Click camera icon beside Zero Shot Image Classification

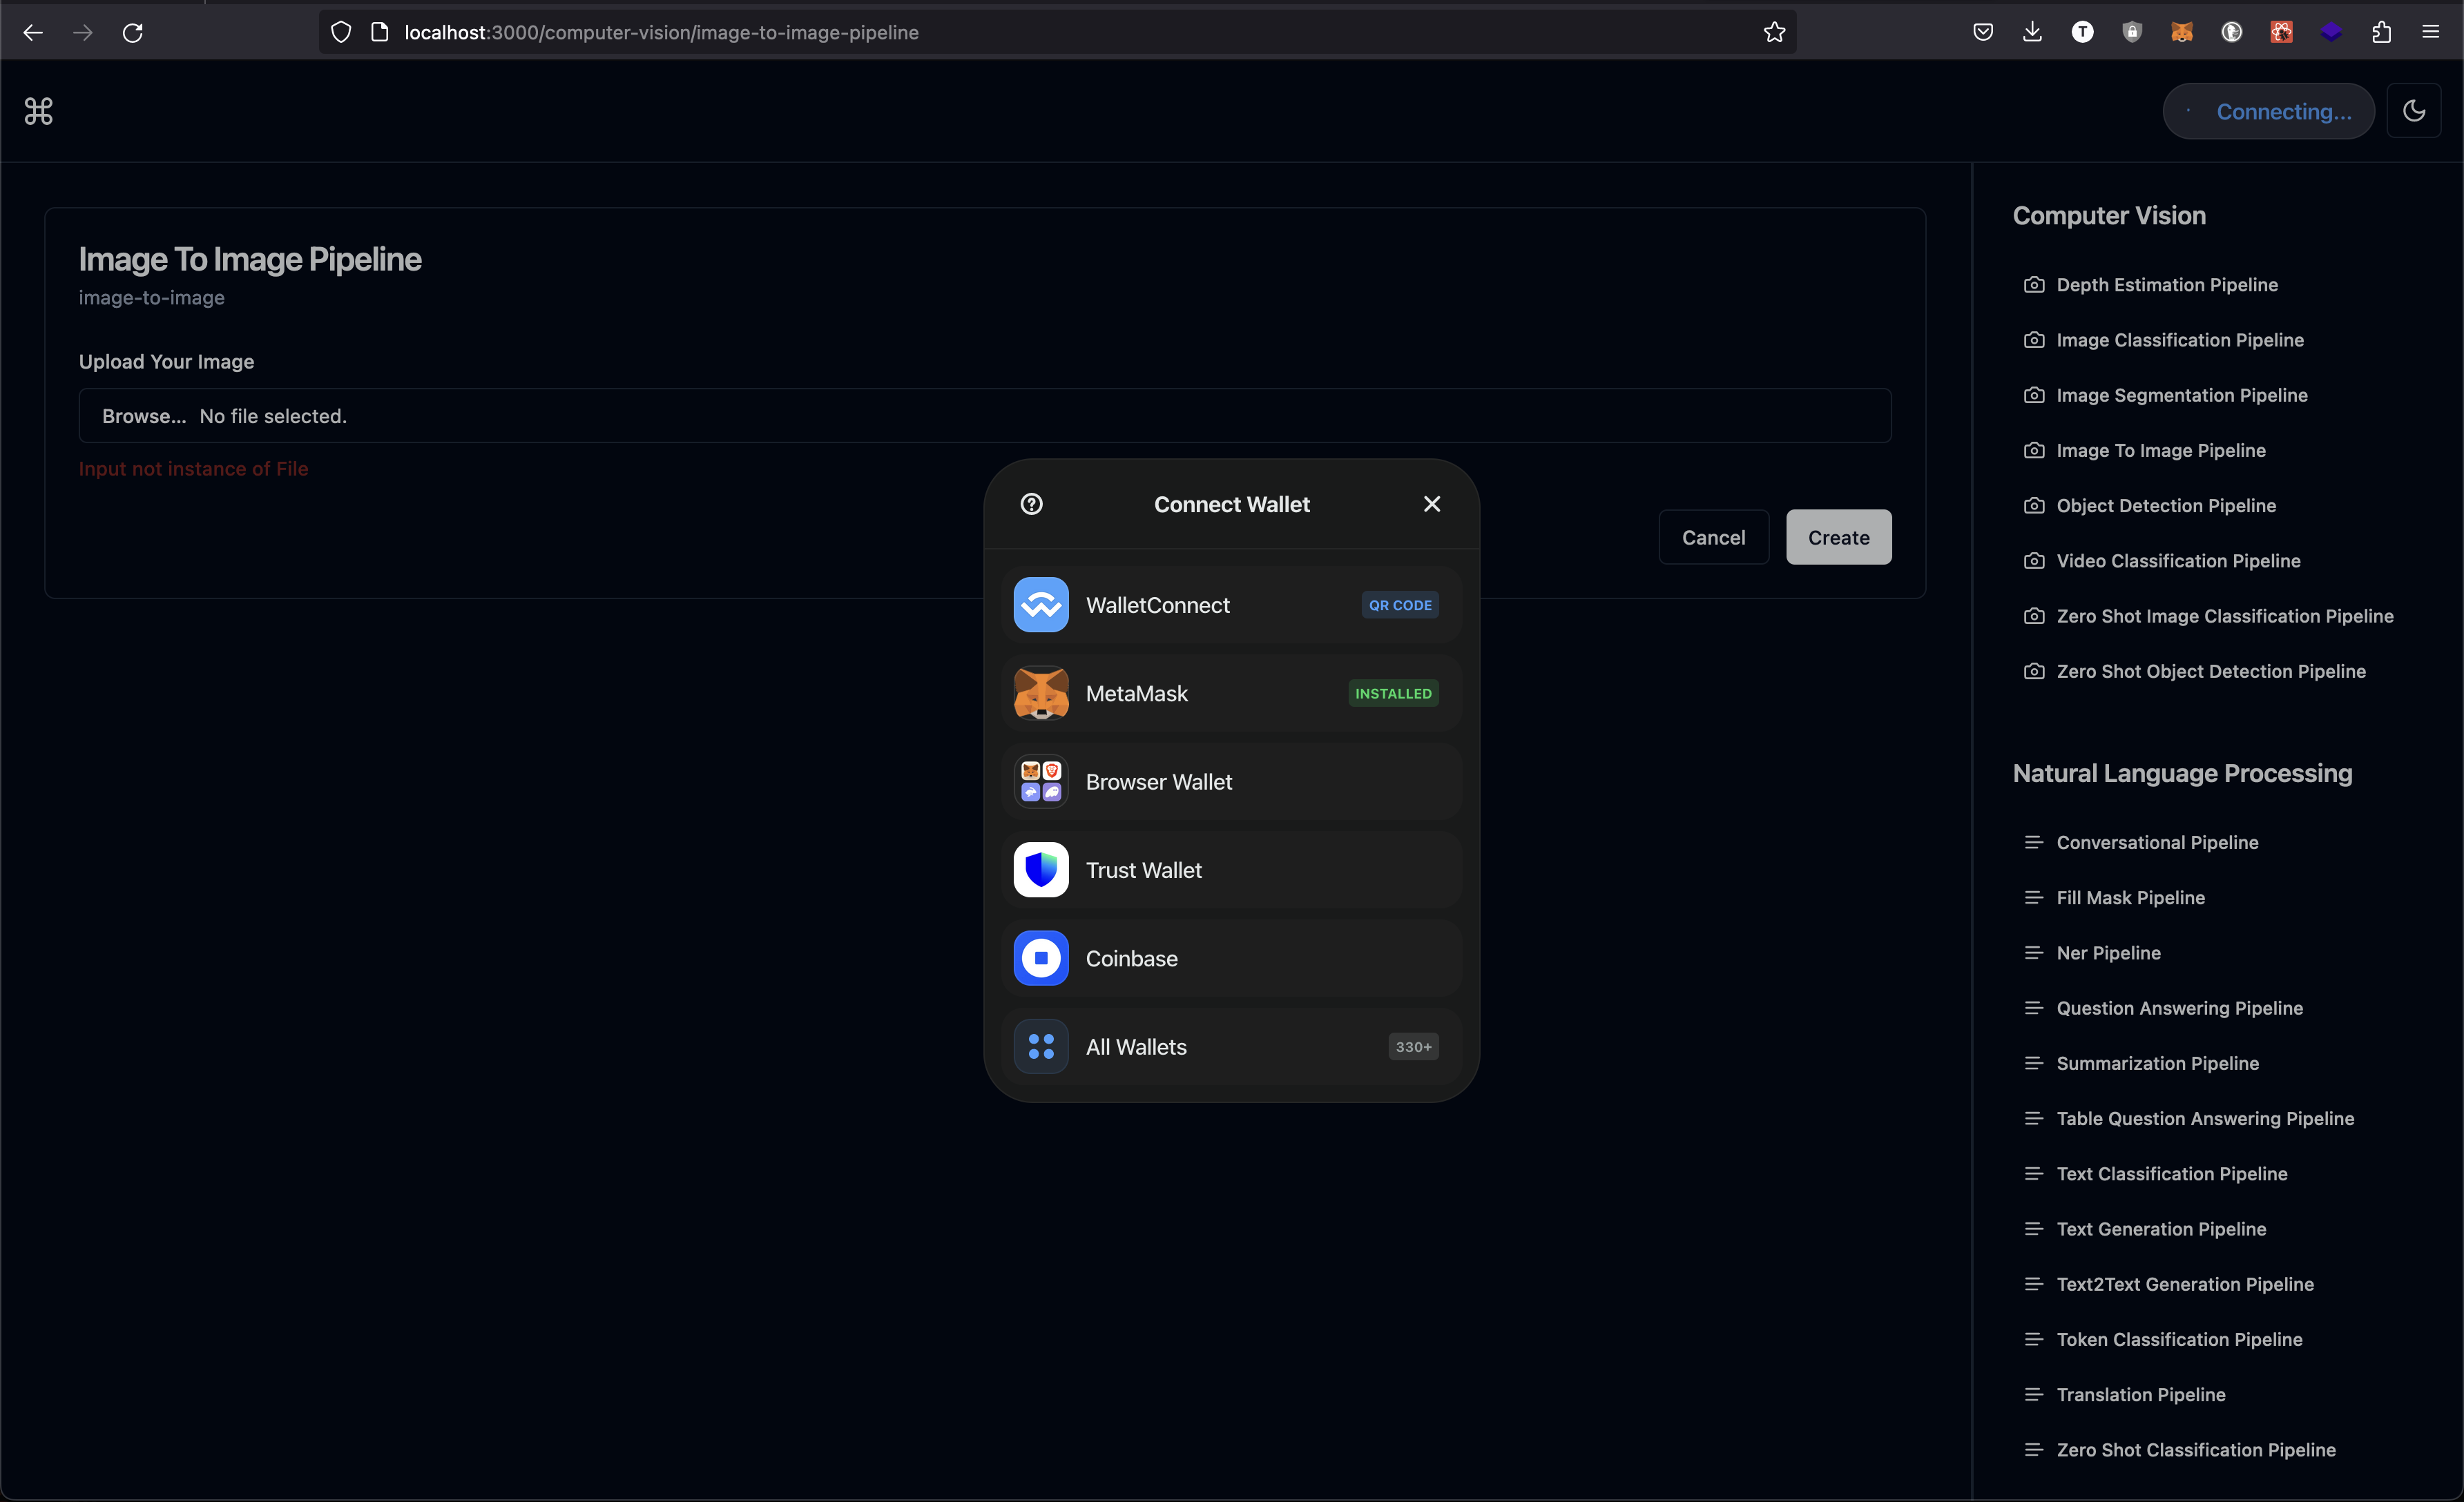click(2033, 616)
